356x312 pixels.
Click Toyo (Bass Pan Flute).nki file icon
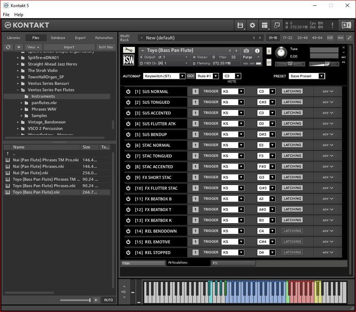(8, 192)
